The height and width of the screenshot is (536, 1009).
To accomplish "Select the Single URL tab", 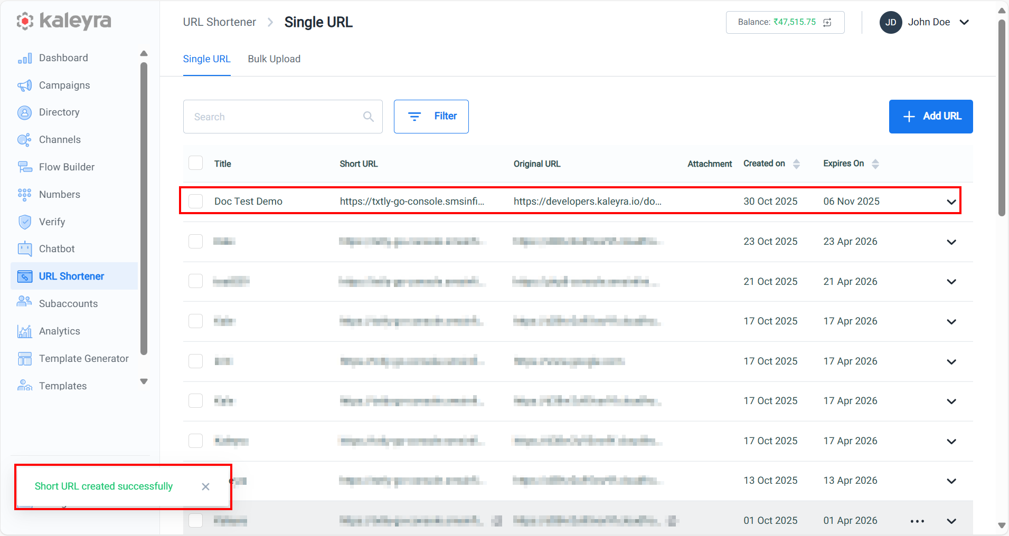I will [x=206, y=59].
